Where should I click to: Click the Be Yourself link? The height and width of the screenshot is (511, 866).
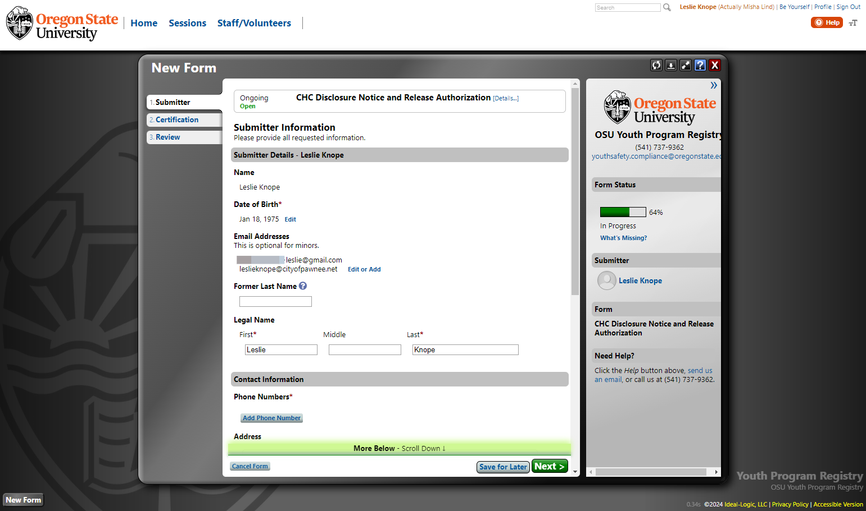point(795,7)
